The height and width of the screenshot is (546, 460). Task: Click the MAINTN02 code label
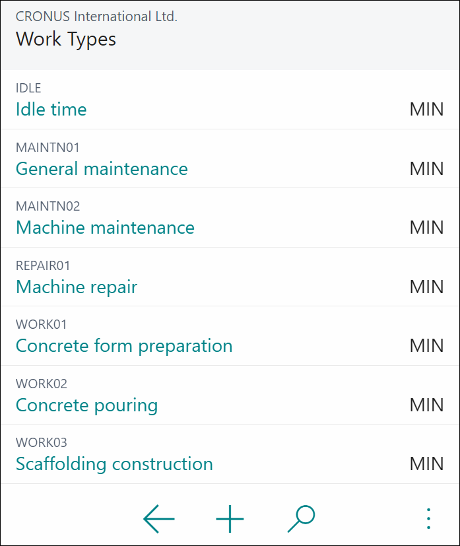(48, 207)
